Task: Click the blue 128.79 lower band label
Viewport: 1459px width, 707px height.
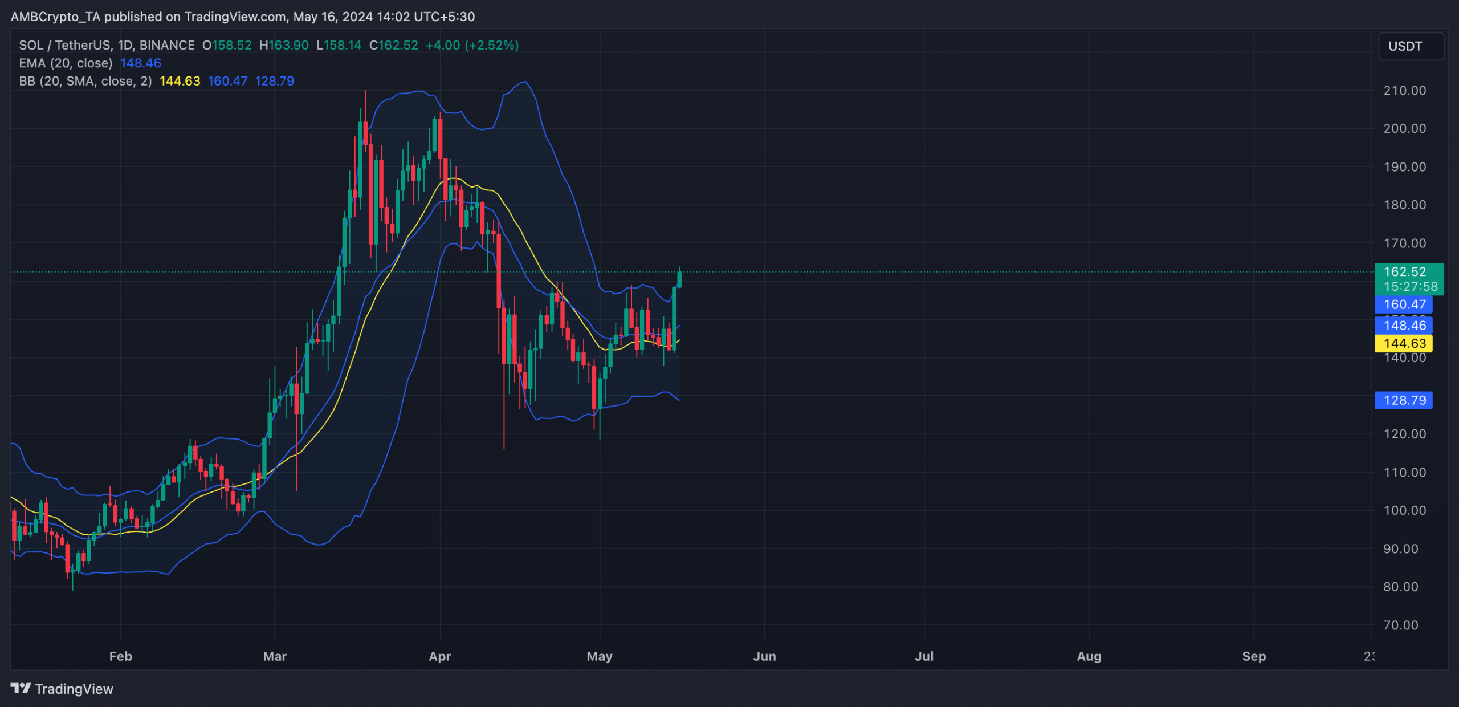Action: 1403,400
